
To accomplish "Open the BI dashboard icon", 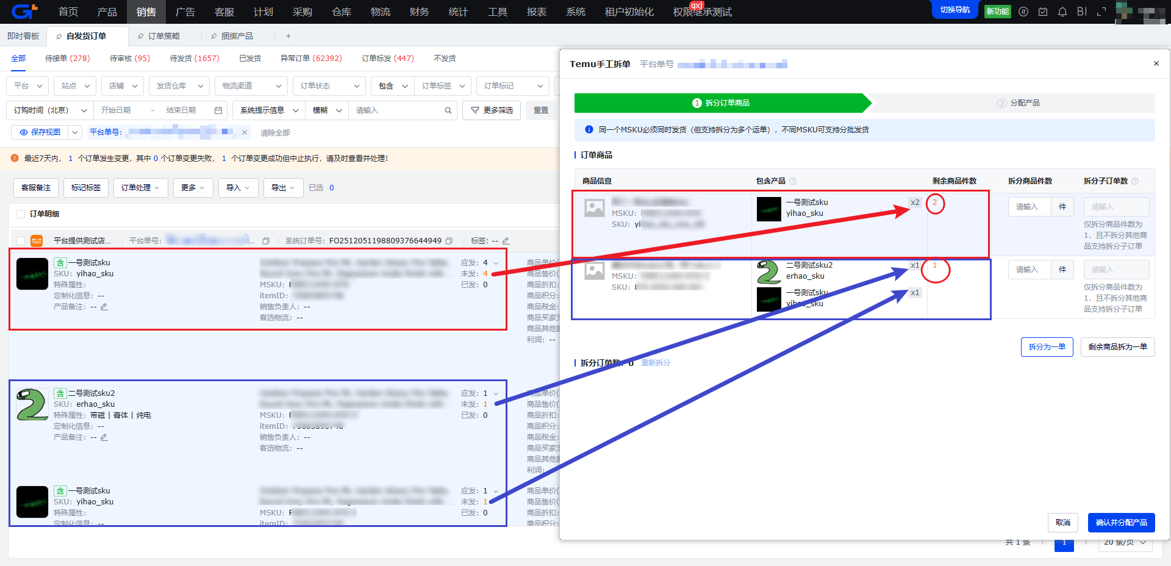I will (1082, 12).
